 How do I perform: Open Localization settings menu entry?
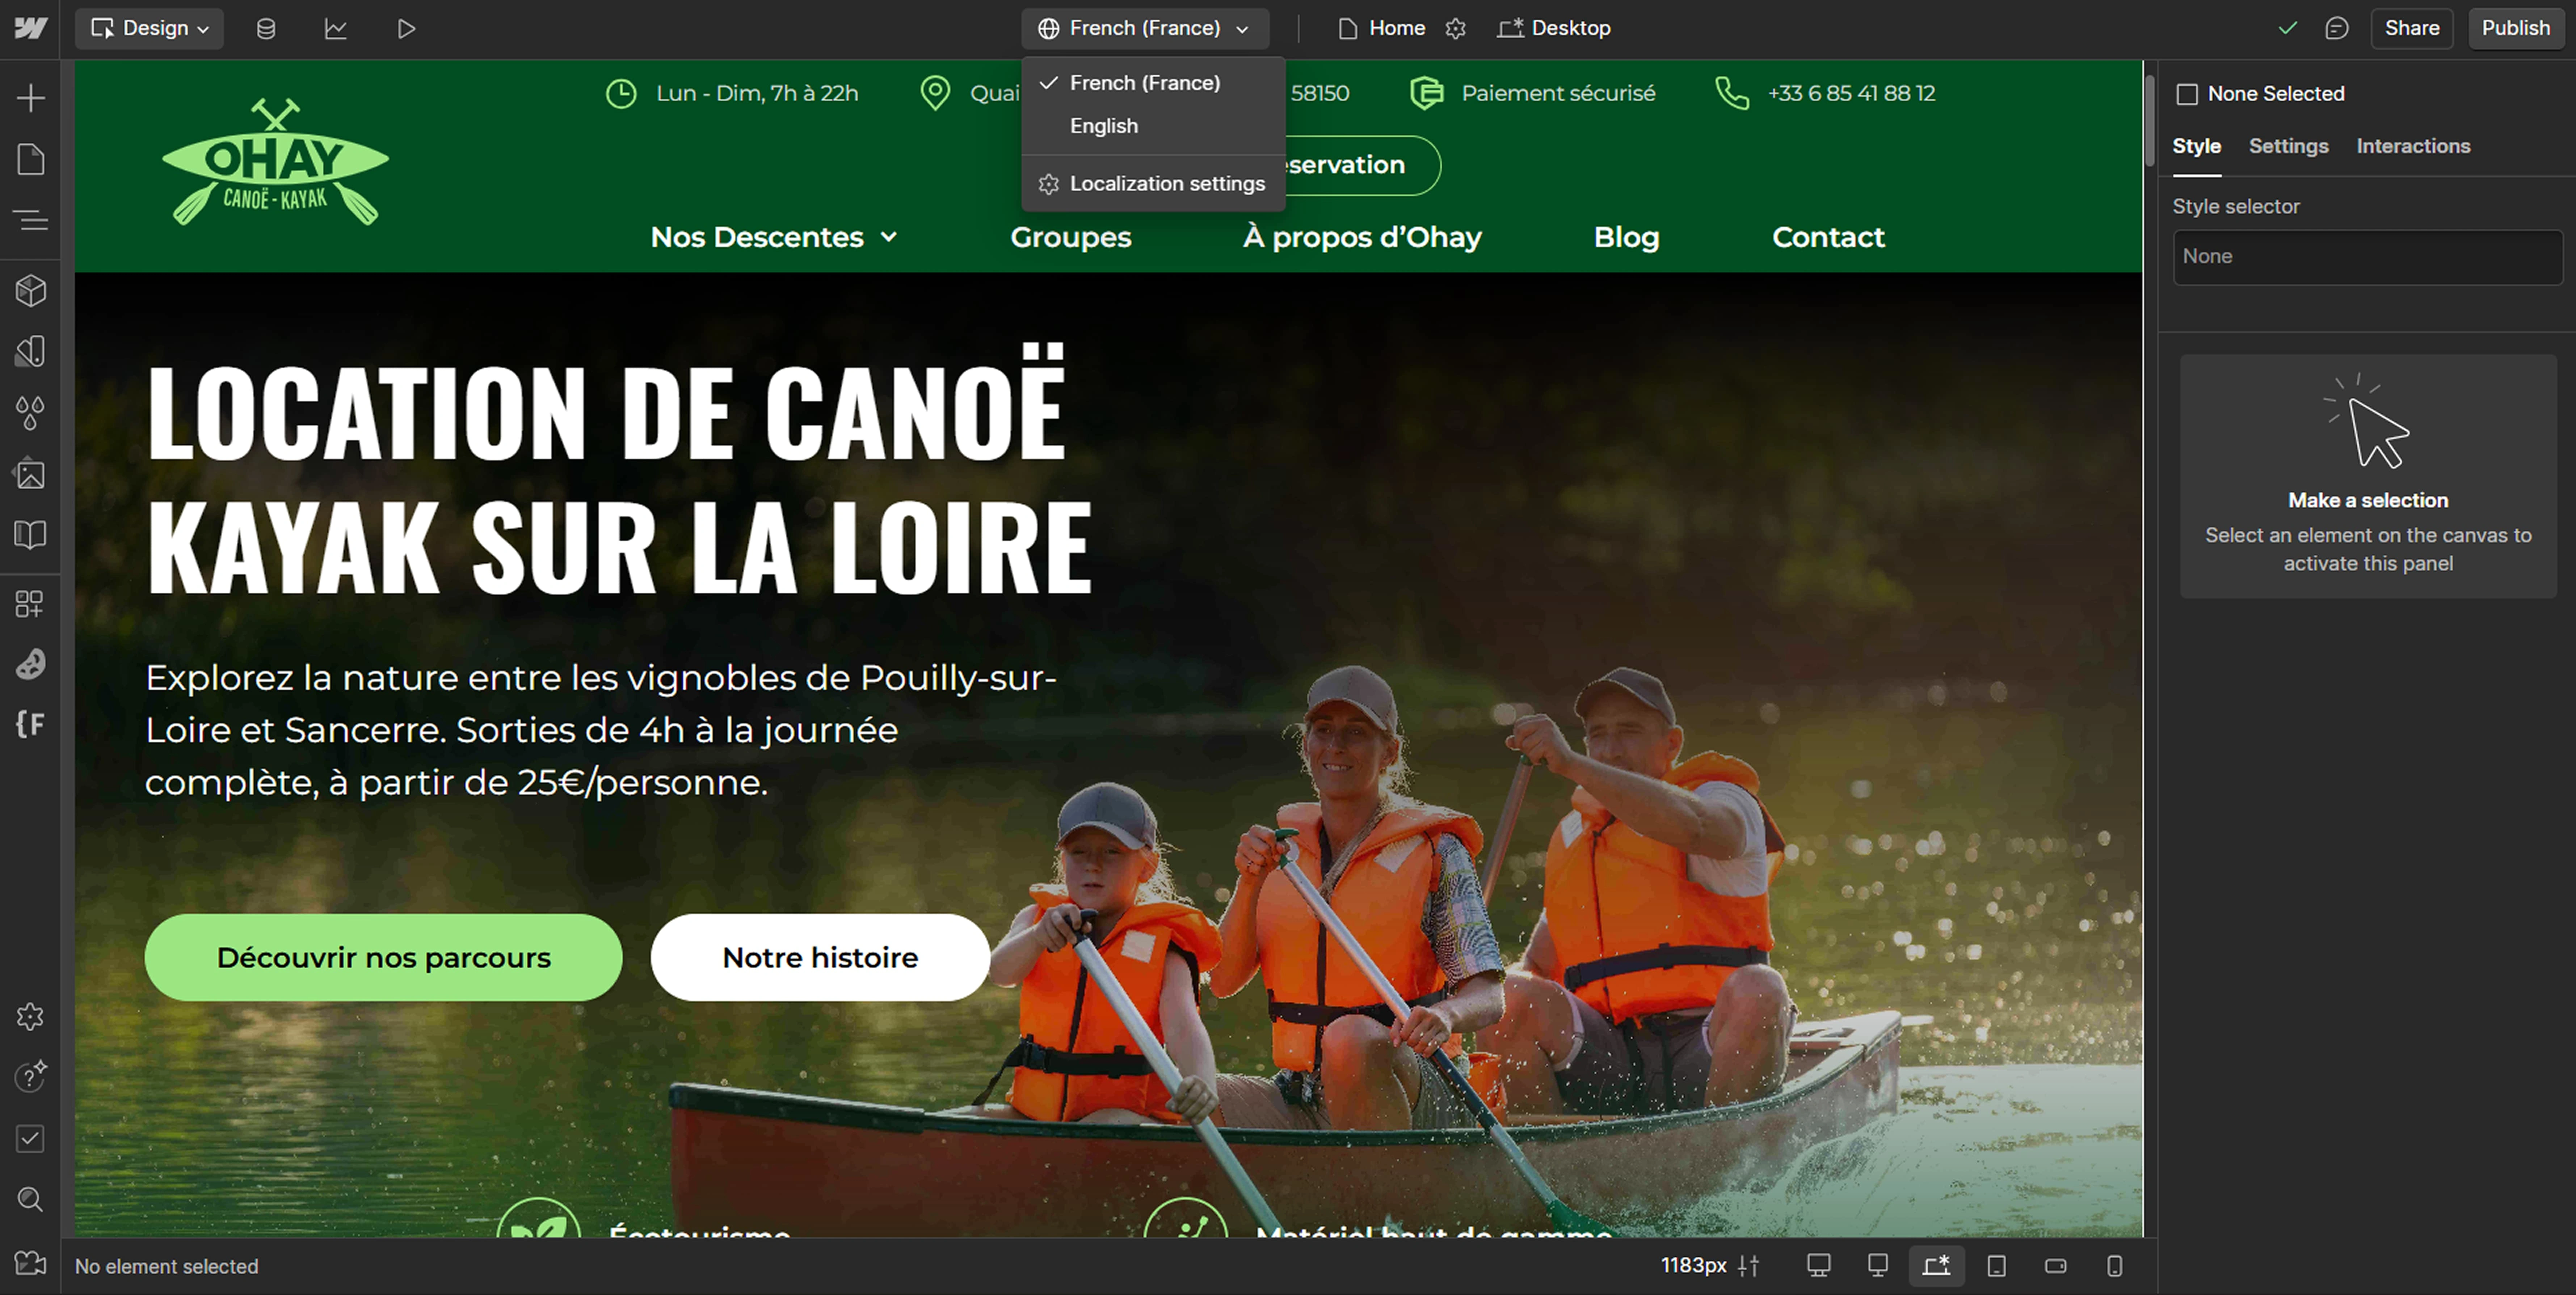pyautogui.click(x=1153, y=184)
